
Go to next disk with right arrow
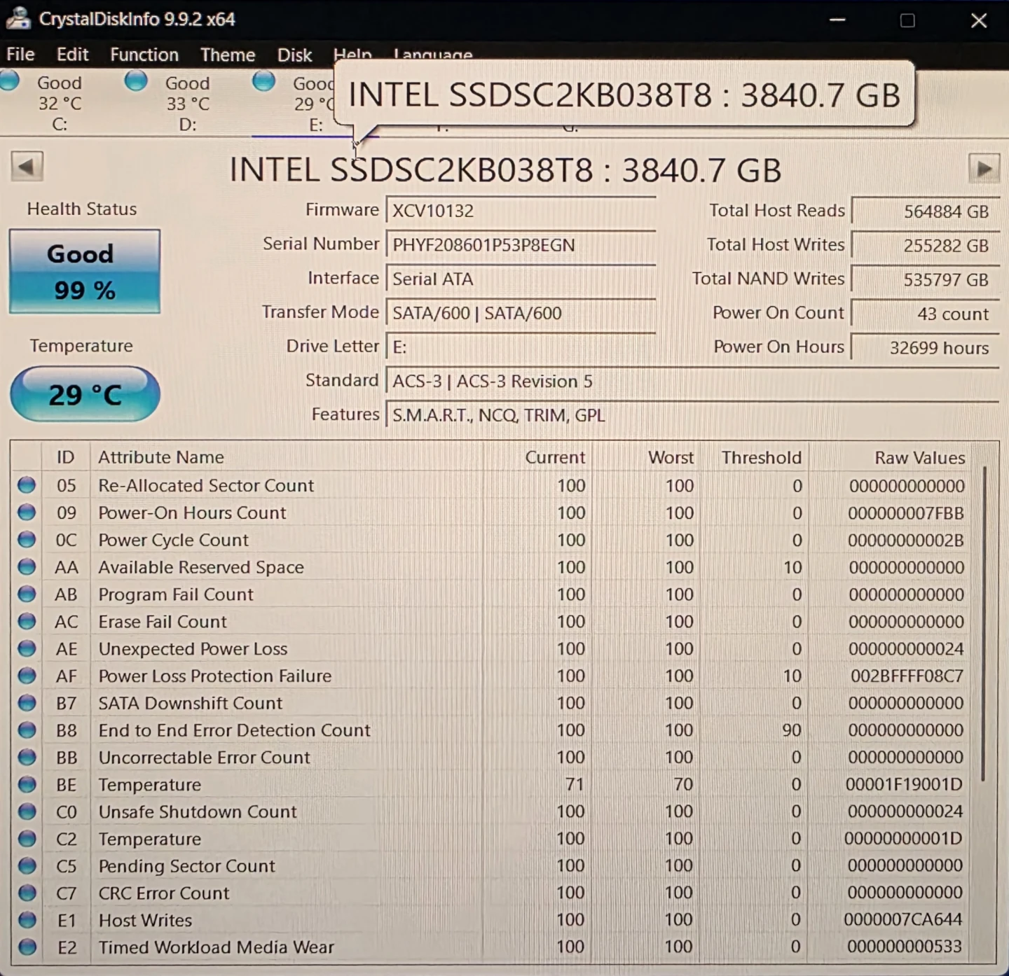[x=984, y=168]
